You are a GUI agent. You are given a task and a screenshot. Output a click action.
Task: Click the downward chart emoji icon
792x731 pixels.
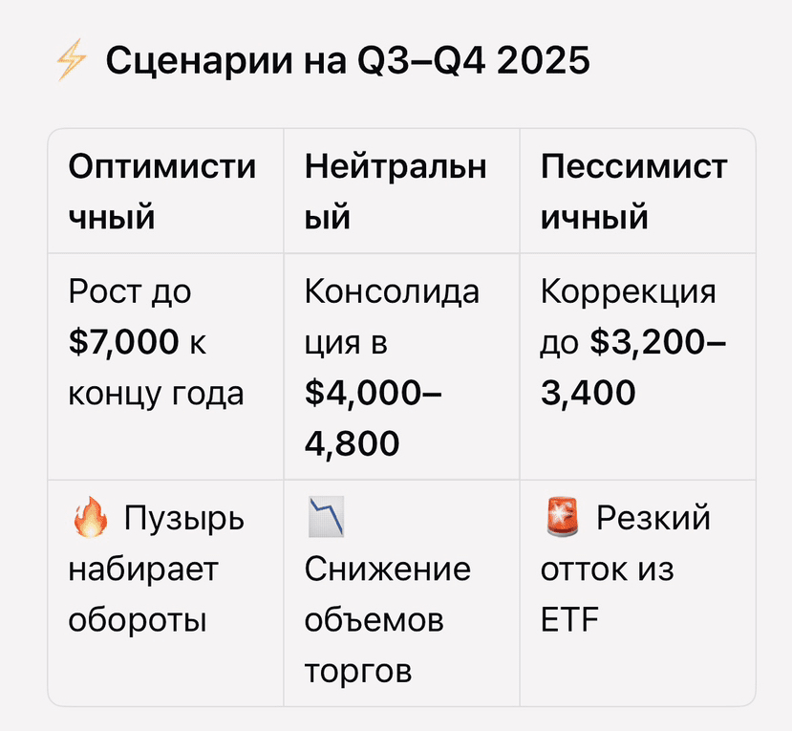click(327, 516)
